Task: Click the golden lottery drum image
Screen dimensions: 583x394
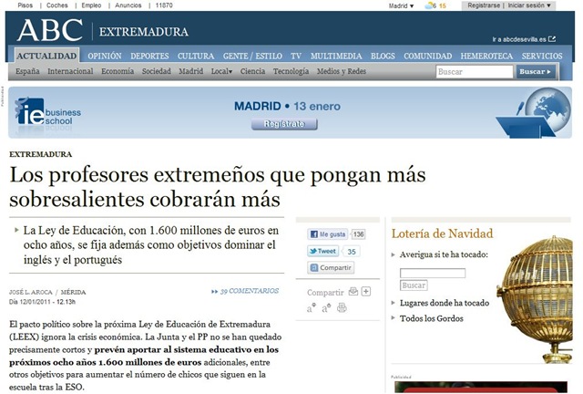Action: click(x=536, y=300)
